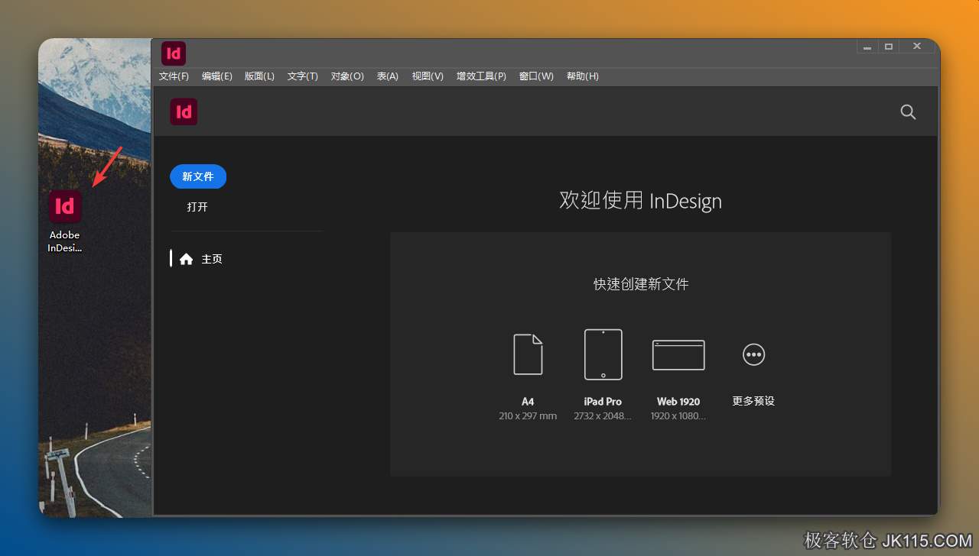Close the InDesign window
979x556 pixels.
tap(916, 47)
